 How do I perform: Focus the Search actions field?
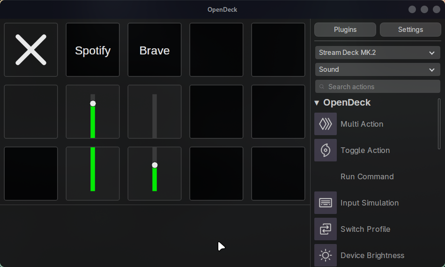point(378,86)
